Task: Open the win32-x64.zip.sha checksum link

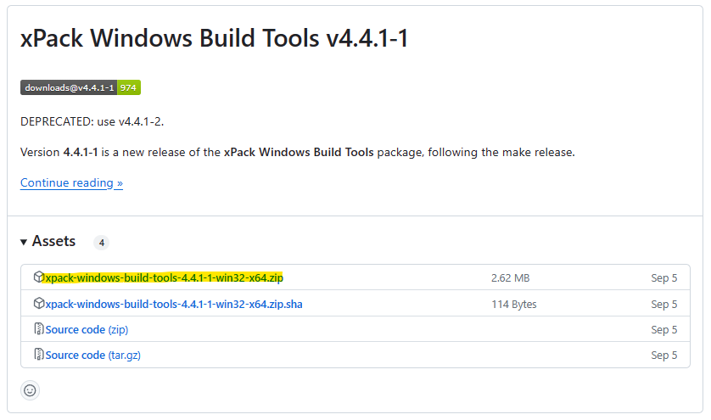Action: (x=174, y=304)
